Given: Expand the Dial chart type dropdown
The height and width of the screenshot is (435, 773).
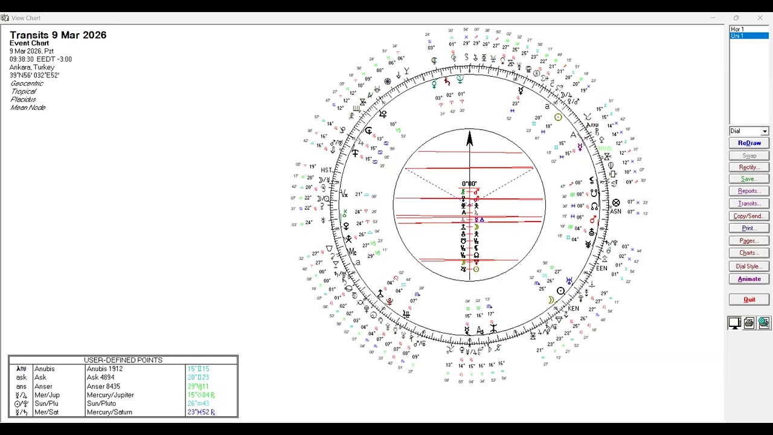Looking at the screenshot, I should coord(765,131).
